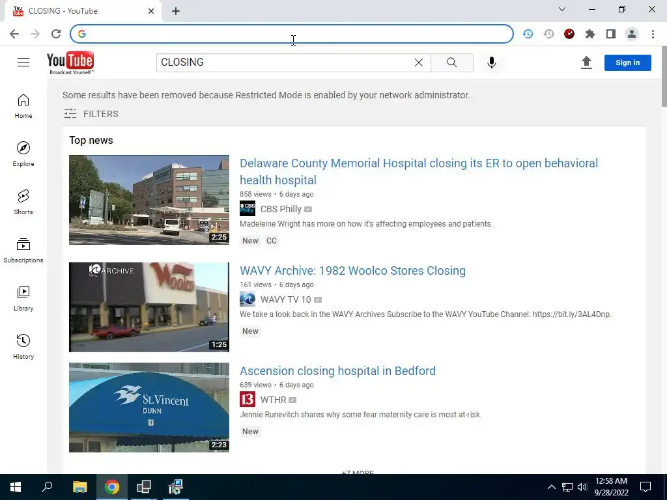Start voice search with the microphone icon
Image resolution: width=667 pixels, height=500 pixels.
(491, 62)
